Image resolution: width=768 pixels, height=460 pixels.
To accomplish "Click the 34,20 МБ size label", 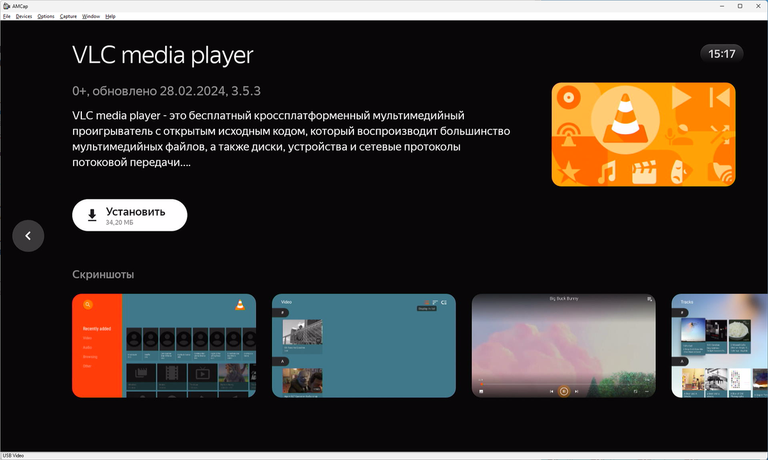I will [x=120, y=222].
